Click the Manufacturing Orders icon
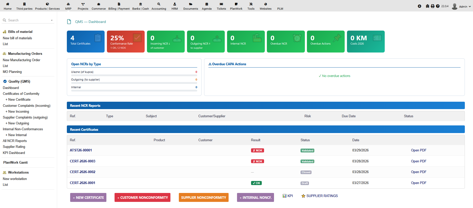This screenshot has height=208, width=473. point(5,54)
